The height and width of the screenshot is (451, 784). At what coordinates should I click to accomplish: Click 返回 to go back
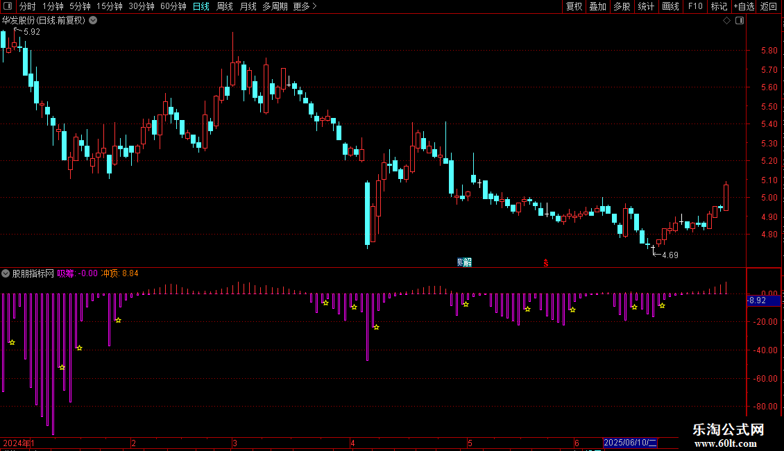769,6
